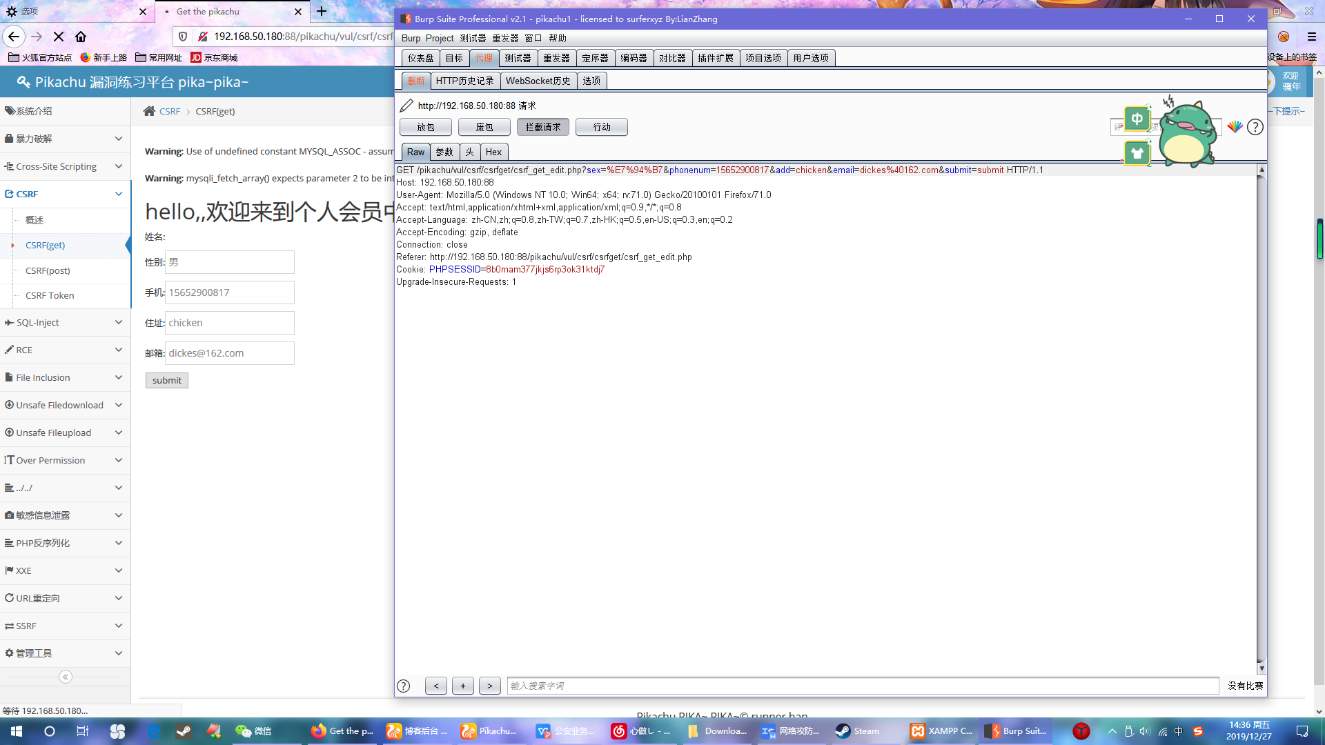
Task: Click the submit button on form
Action: click(x=166, y=380)
